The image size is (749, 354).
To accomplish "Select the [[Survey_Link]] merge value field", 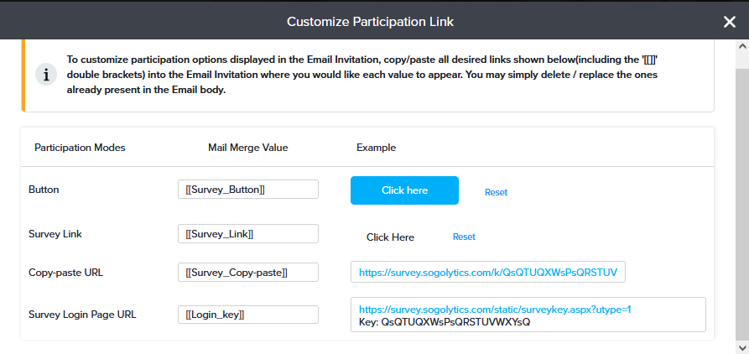I will [x=247, y=234].
